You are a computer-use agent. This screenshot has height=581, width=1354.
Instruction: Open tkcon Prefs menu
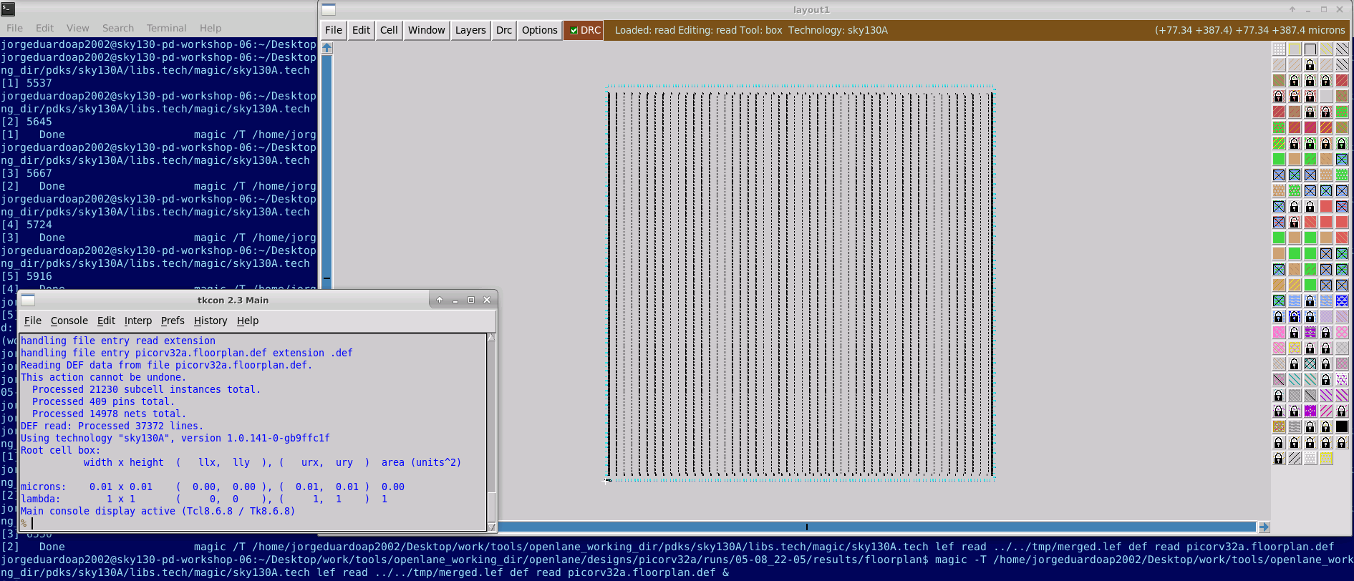pos(173,321)
